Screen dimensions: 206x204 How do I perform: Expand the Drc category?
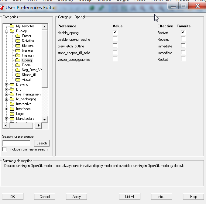[x=6, y=89]
